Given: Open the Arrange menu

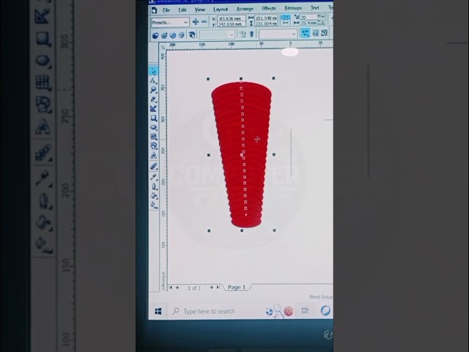Looking at the screenshot, I should pos(245,9).
